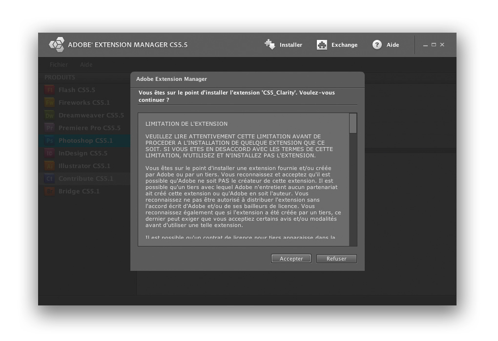Screen dimensions: 498x341
Task: Select Photoshop CS5.1 in products list
Action: click(x=84, y=141)
